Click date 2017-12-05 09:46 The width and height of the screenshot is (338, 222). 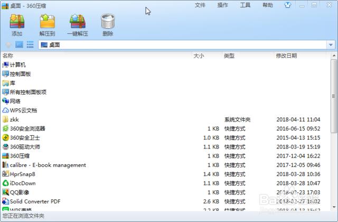(298, 165)
